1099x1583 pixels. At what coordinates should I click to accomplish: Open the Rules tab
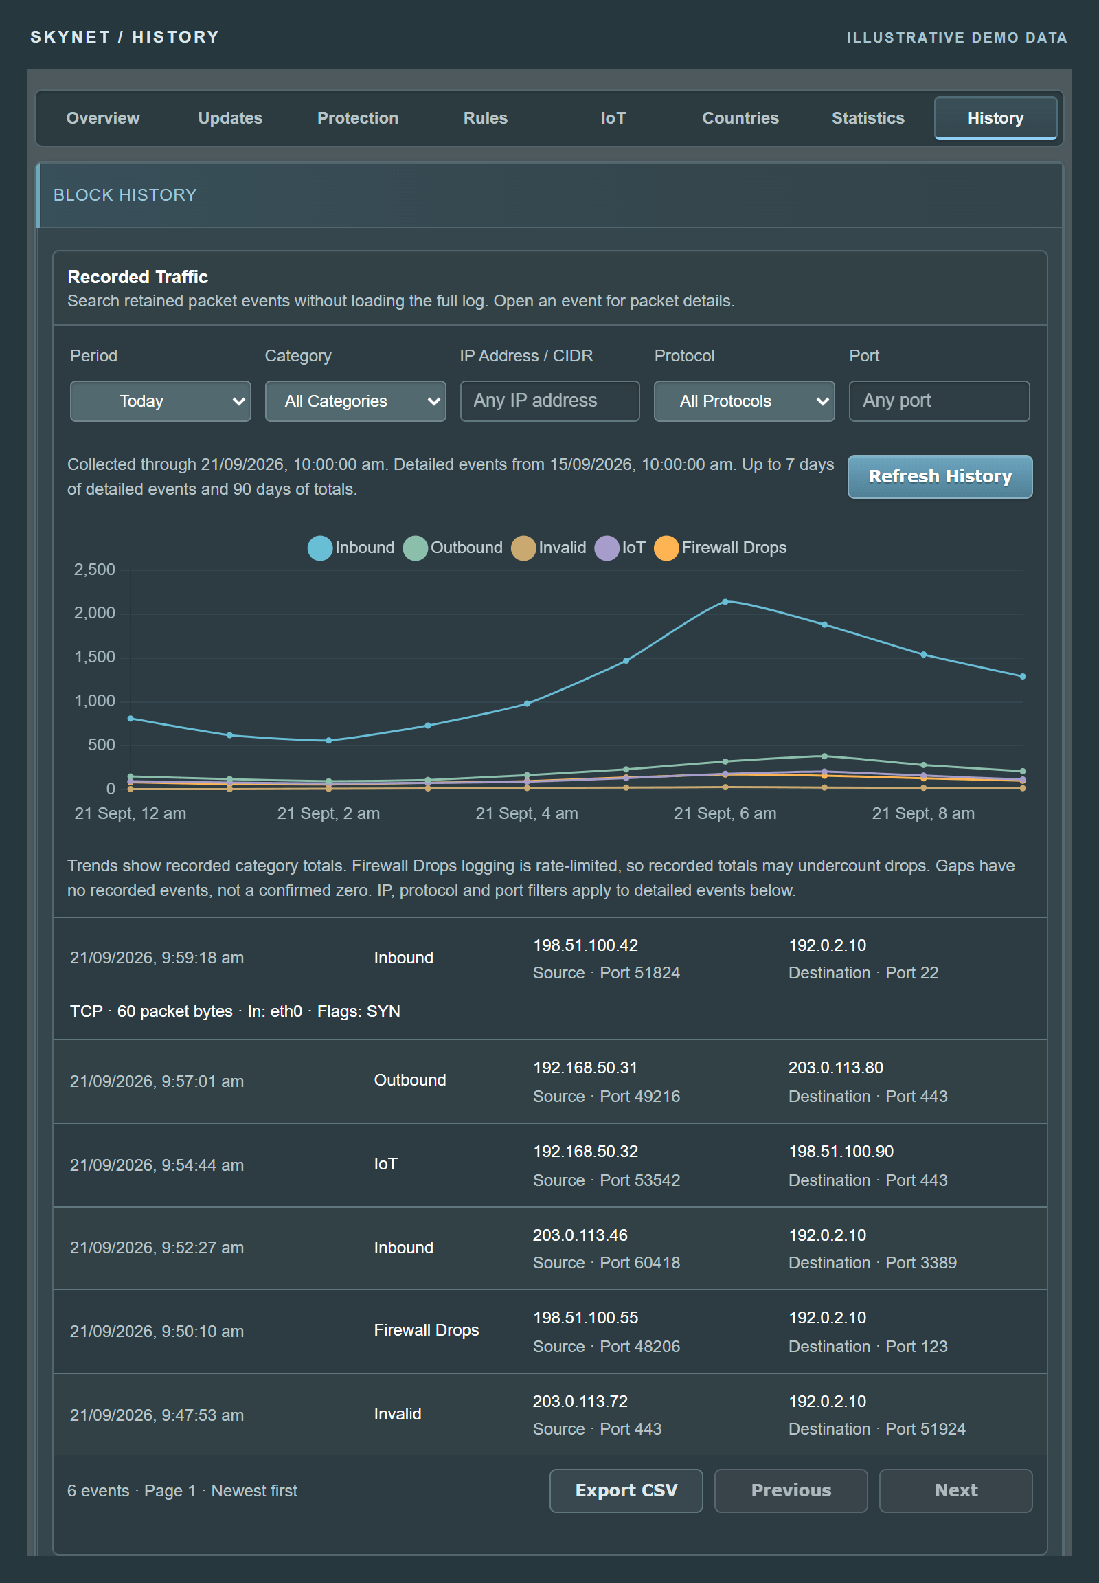(x=486, y=117)
